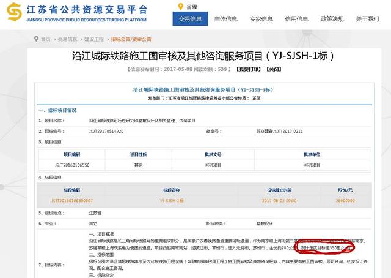Click the 省级 region label

pos(192,7)
